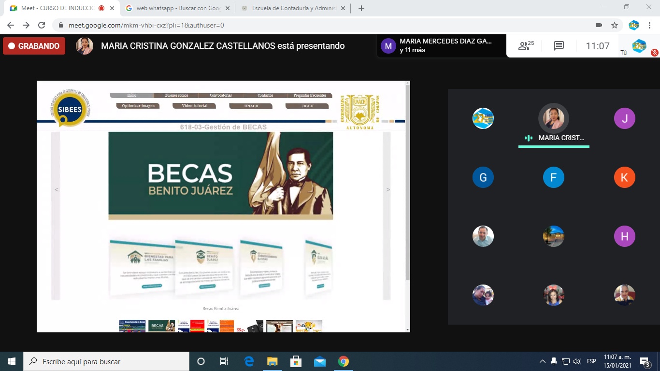
Task: Expand hidden system tray icons
Action: 543,361
